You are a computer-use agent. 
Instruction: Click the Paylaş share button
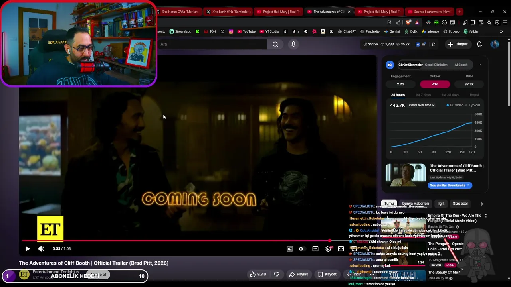pyautogui.click(x=299, y=274)
